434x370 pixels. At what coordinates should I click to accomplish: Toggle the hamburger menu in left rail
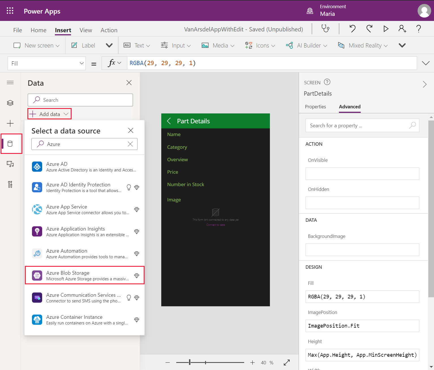pos(10,82)
